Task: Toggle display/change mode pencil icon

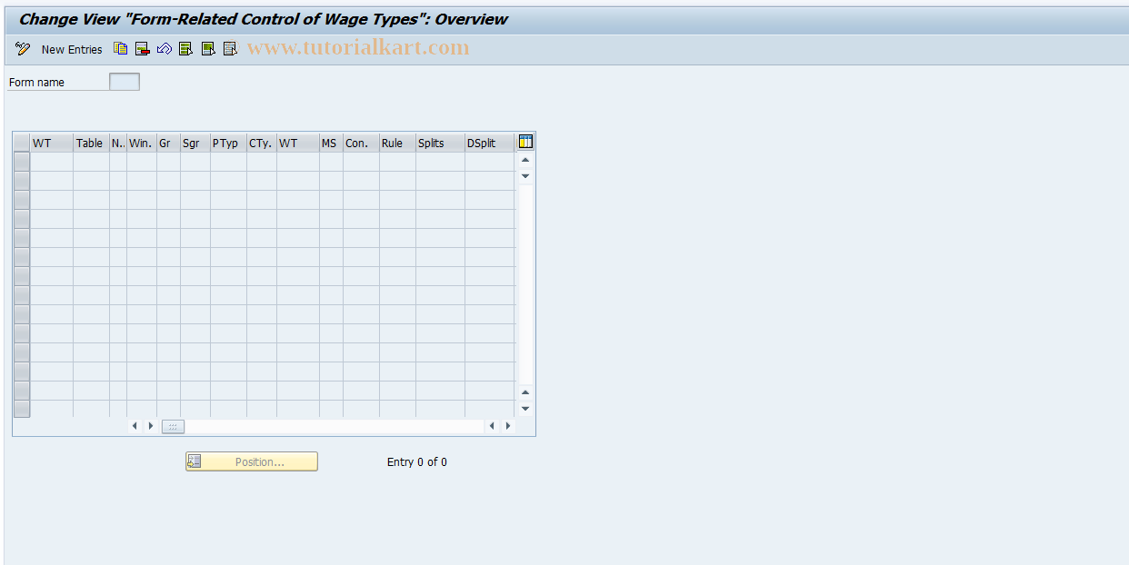Action: tap(23, 49)
